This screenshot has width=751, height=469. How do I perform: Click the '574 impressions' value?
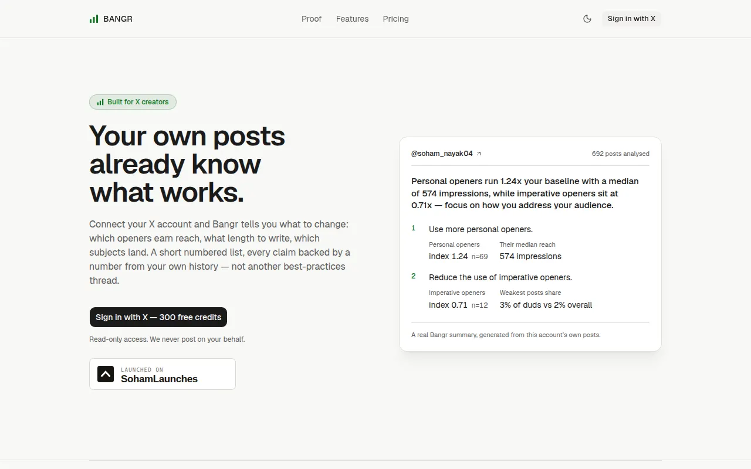[530, 256]
